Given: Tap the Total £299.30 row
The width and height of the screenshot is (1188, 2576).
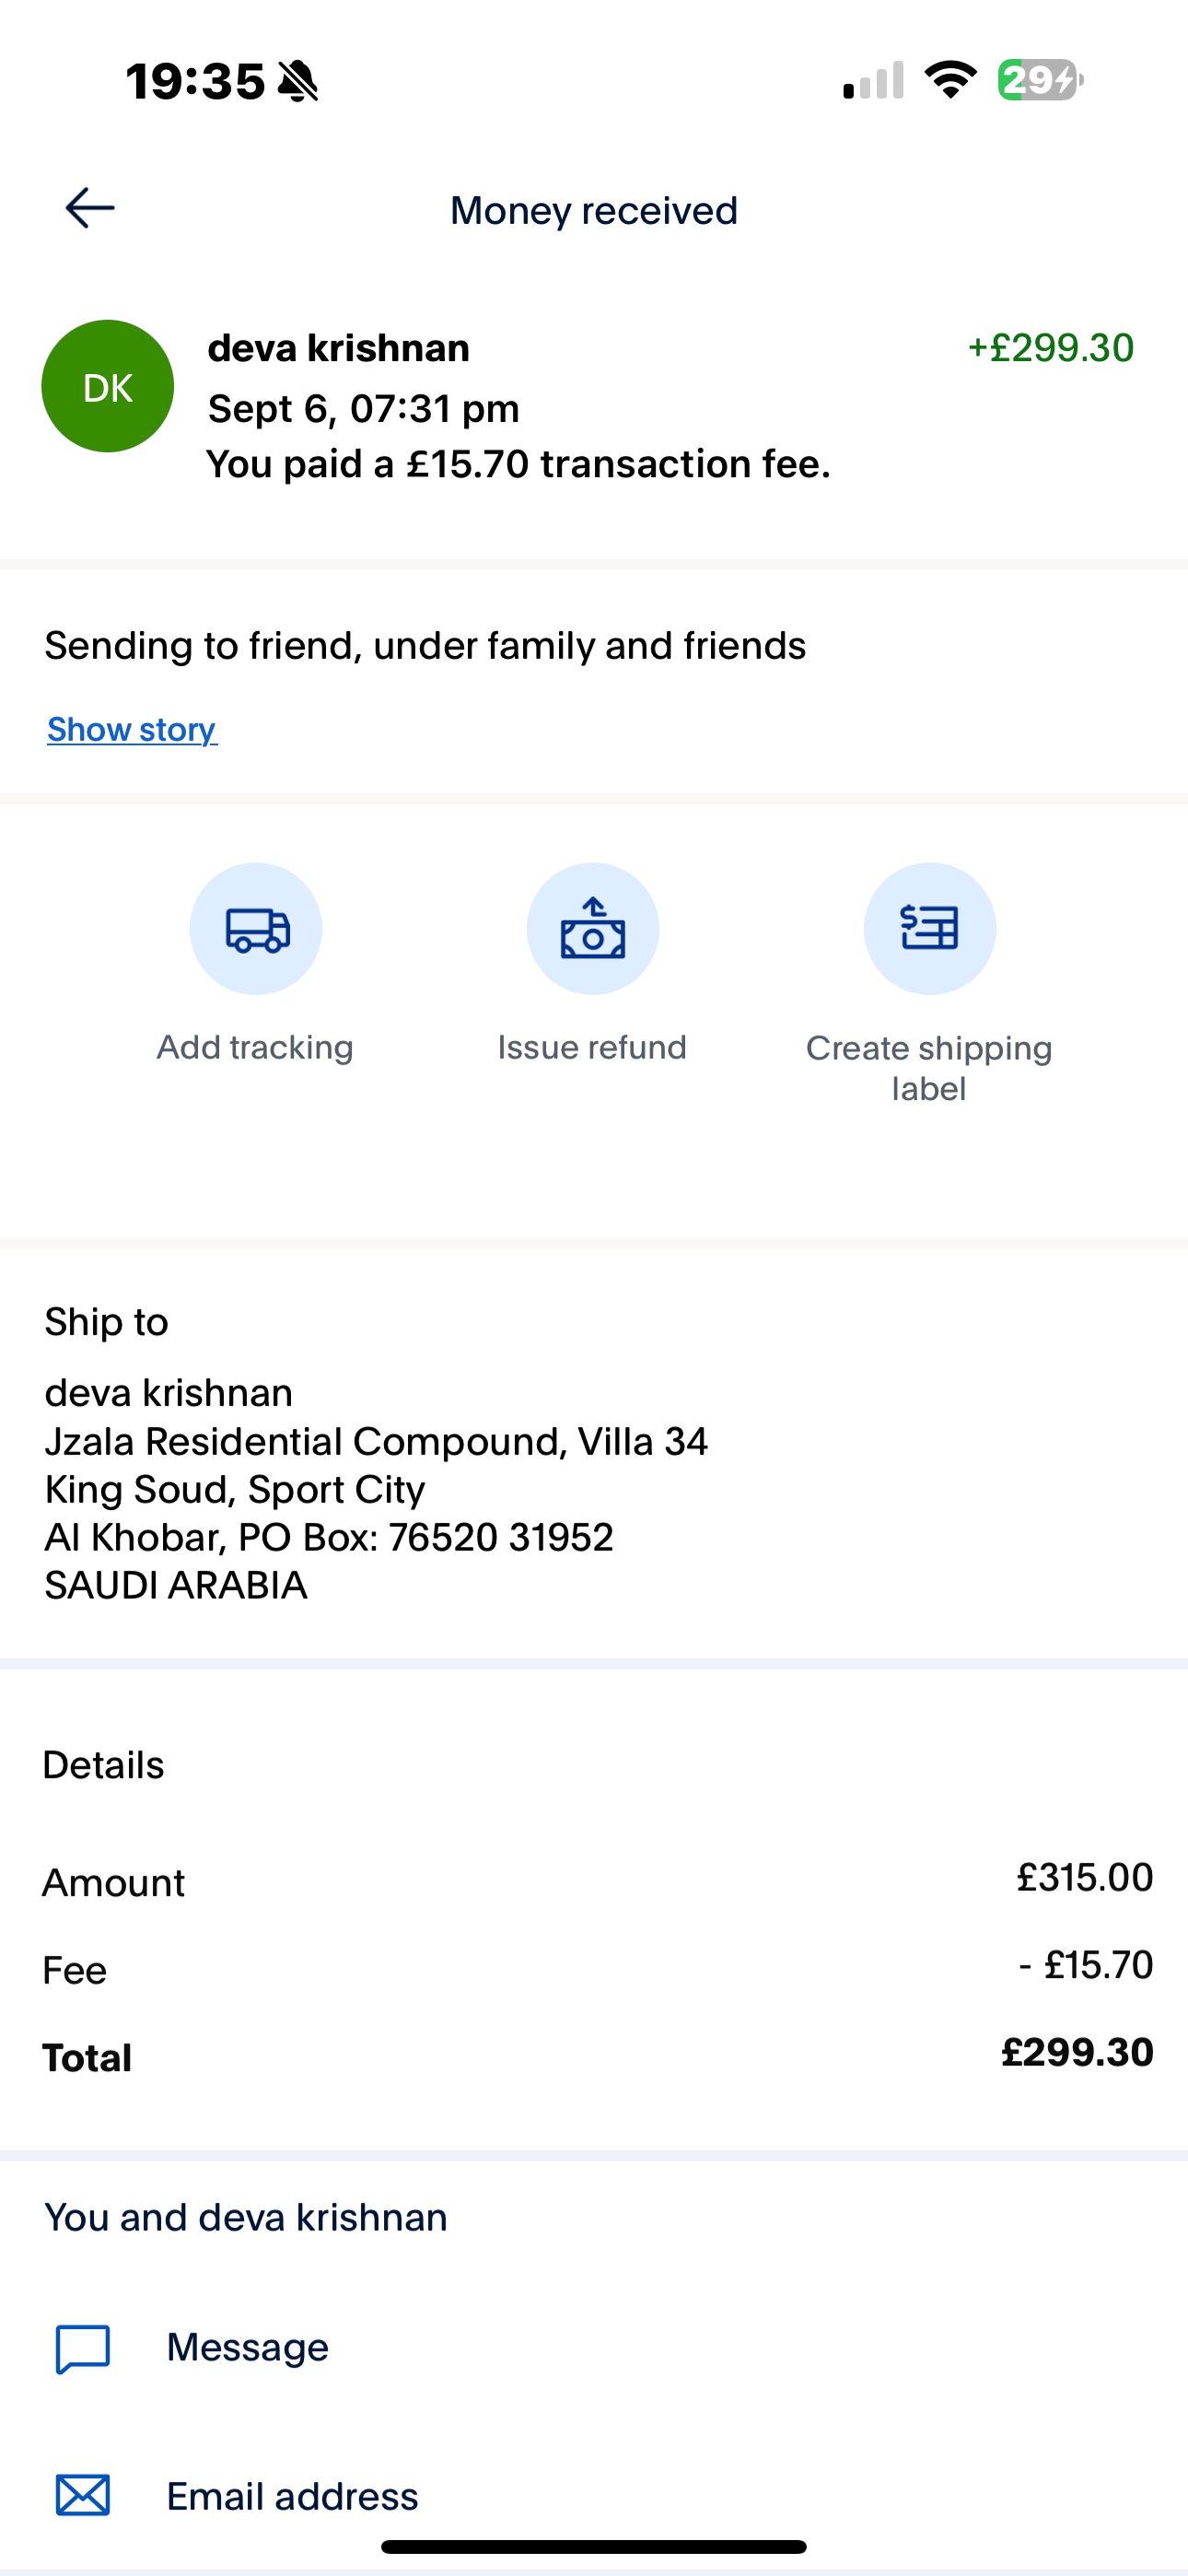Looking at the screenshot, I should (x=597, y=2055).
